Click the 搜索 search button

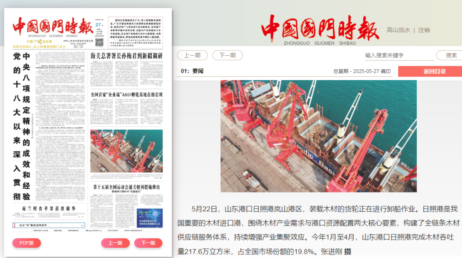(x=450, y=55)
